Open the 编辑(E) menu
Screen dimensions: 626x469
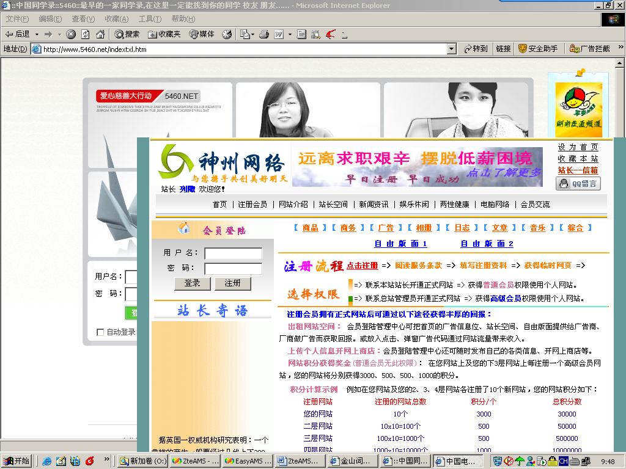(x=50, y=19)
